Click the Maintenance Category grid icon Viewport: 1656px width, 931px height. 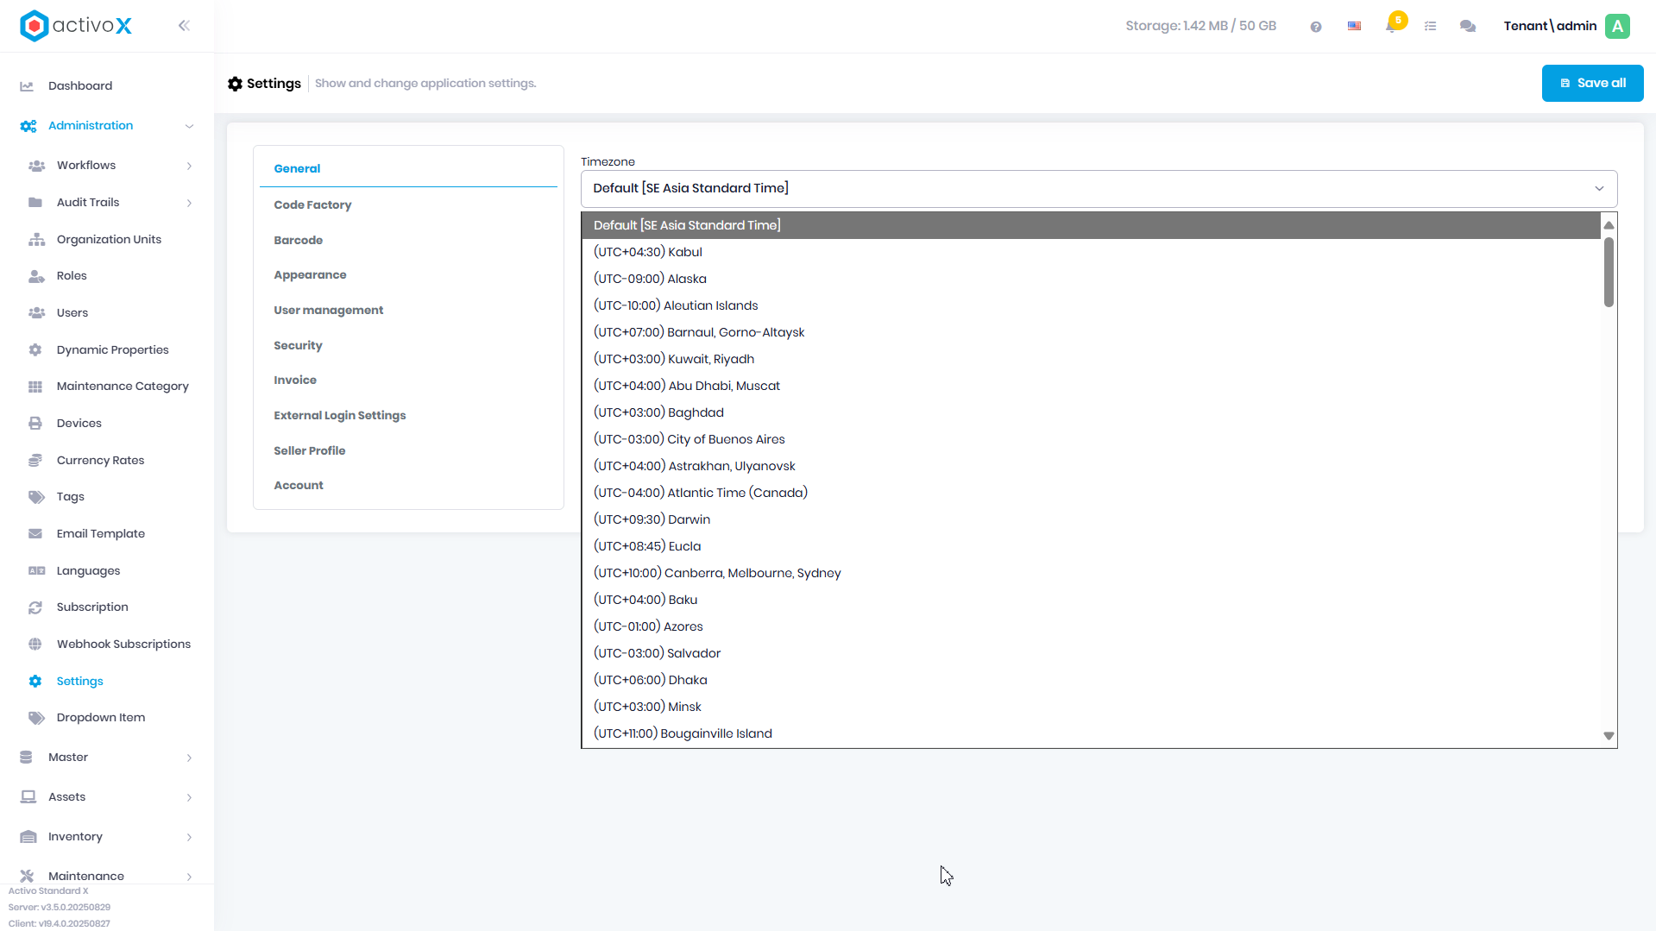(35, 387)
